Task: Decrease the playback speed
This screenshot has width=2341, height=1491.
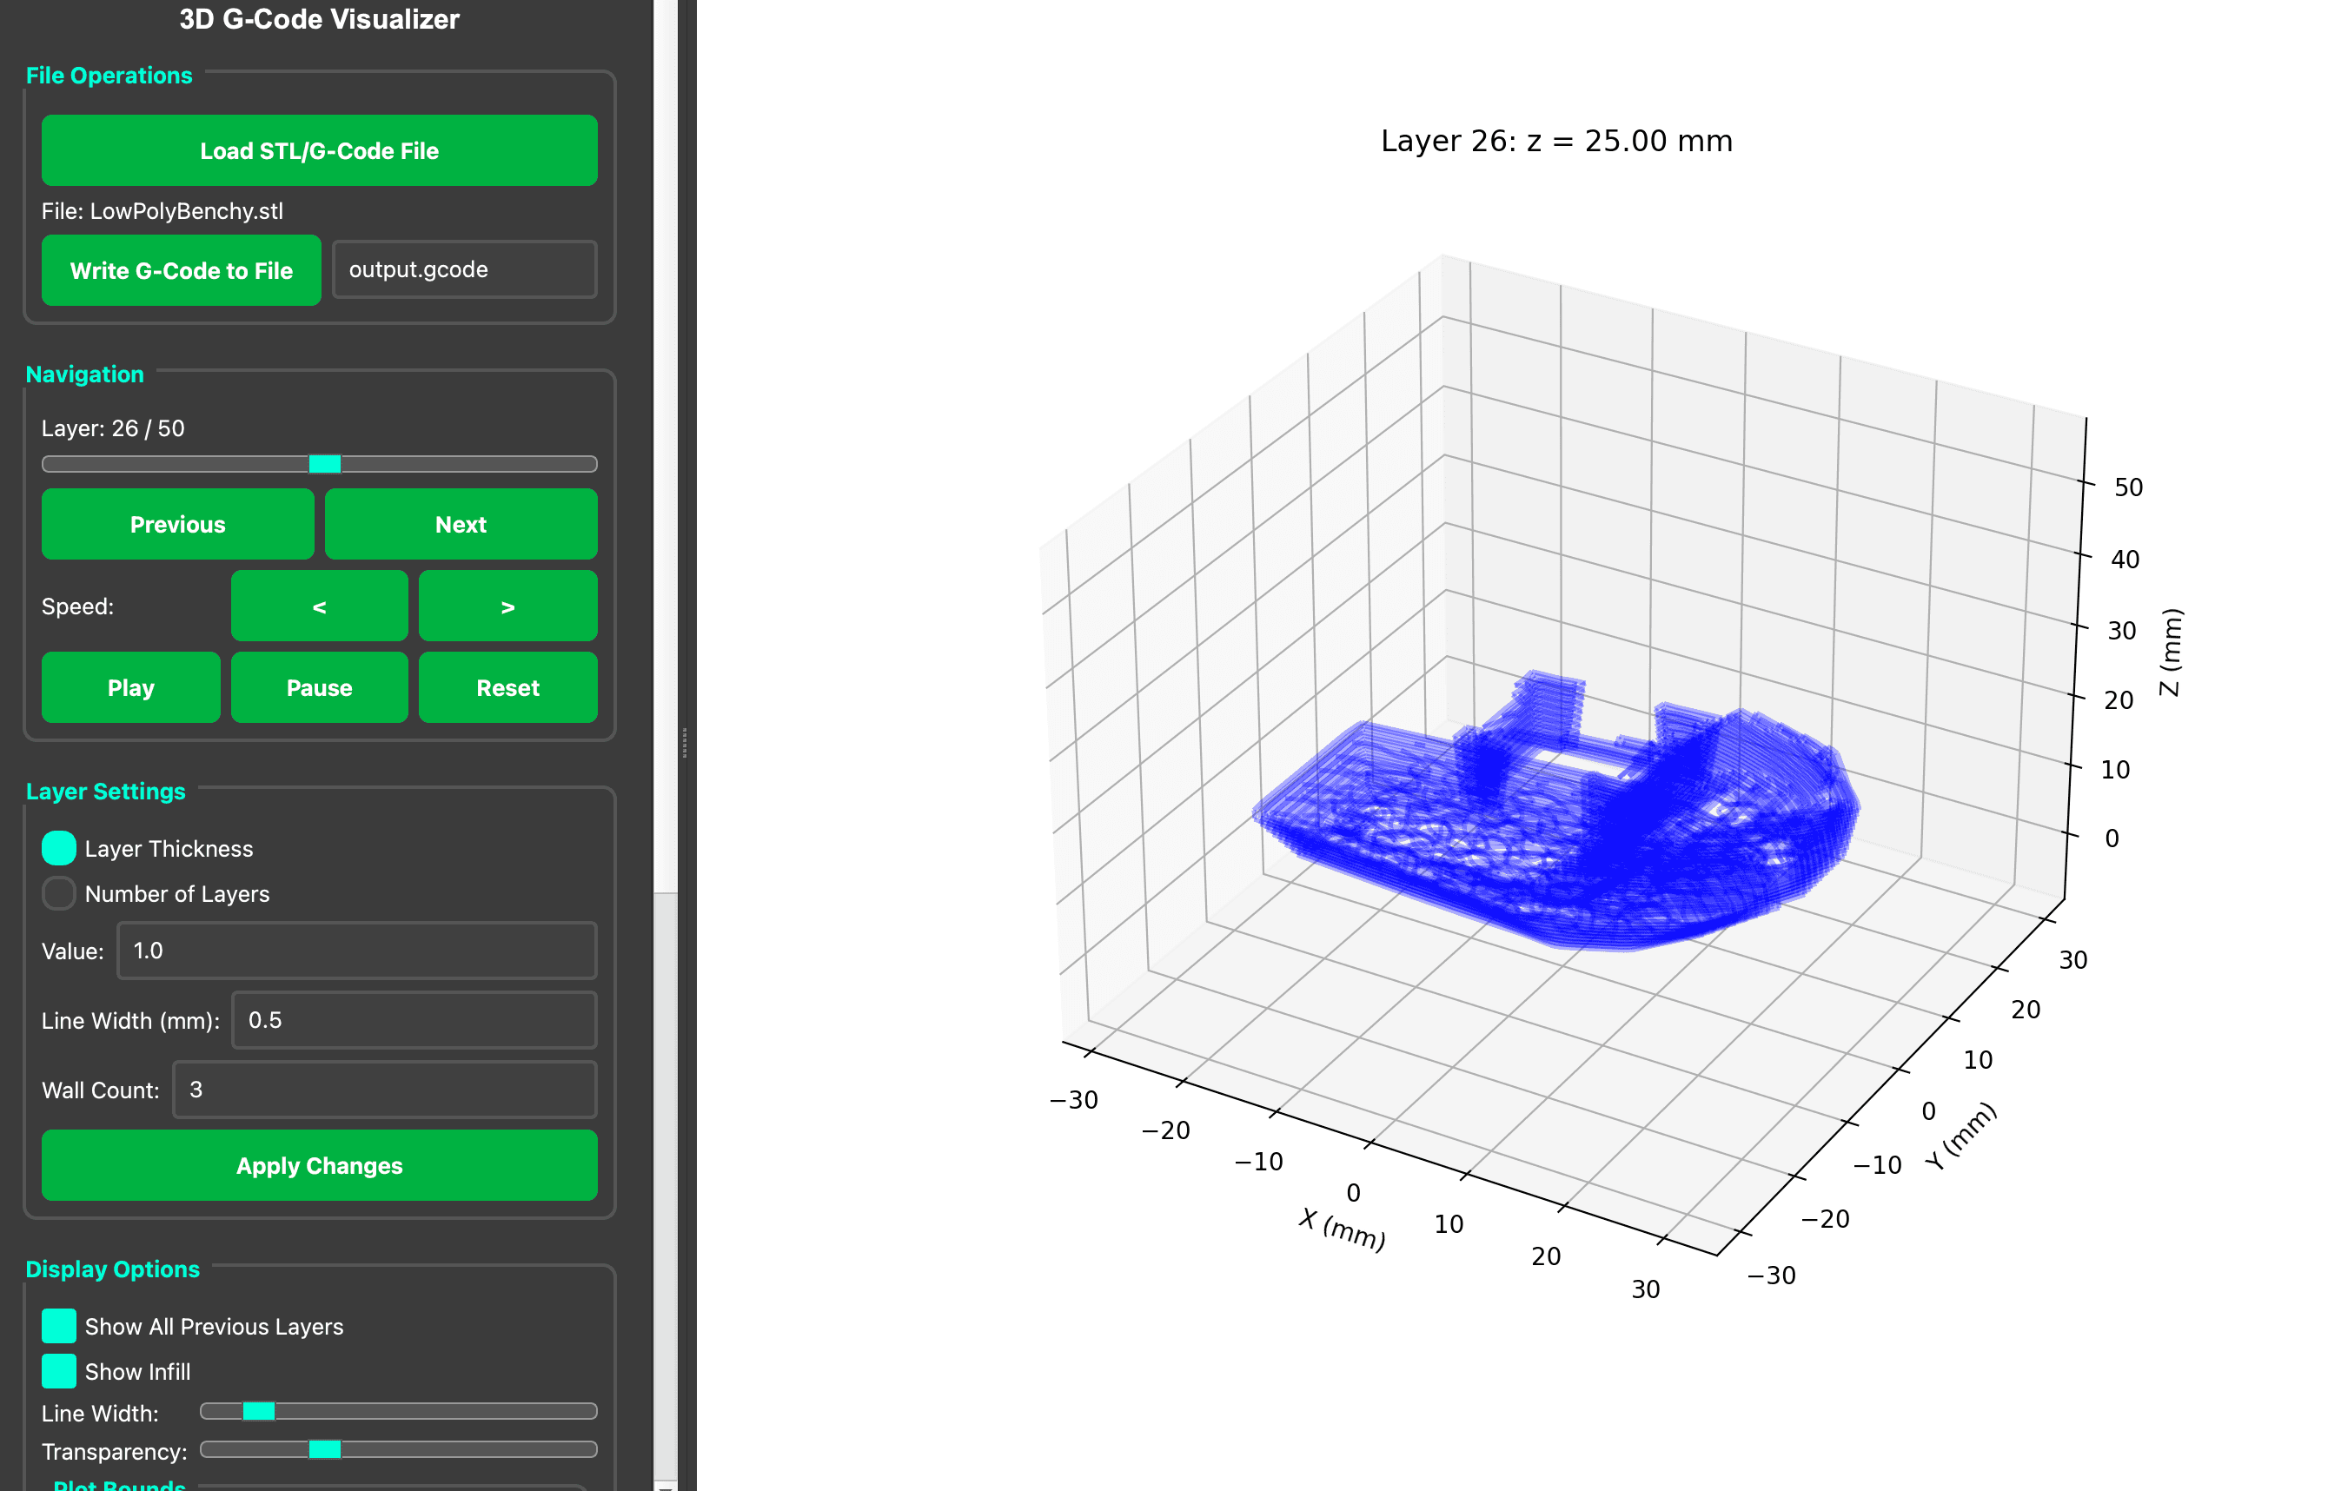Action: (x=319, y=606)
